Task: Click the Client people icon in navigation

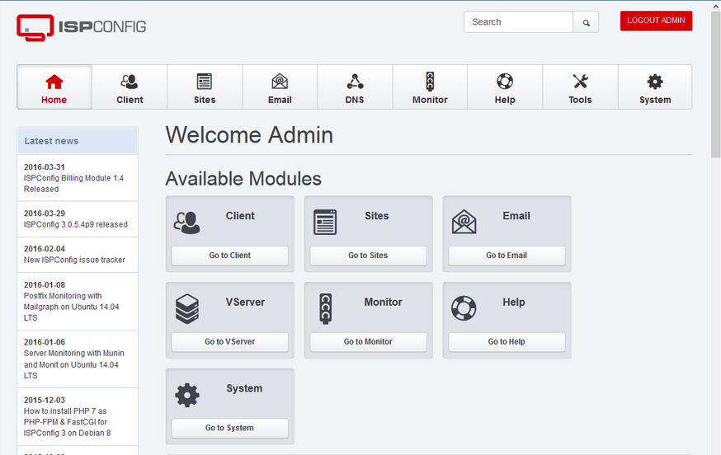Action: point(130,82)
